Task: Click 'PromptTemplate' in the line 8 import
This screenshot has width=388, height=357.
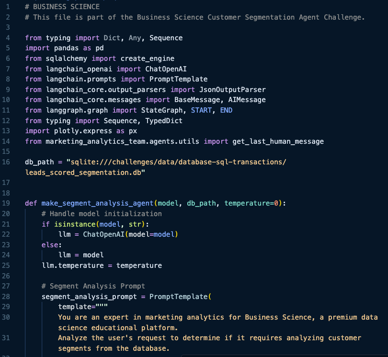Action: pos(178,79)
